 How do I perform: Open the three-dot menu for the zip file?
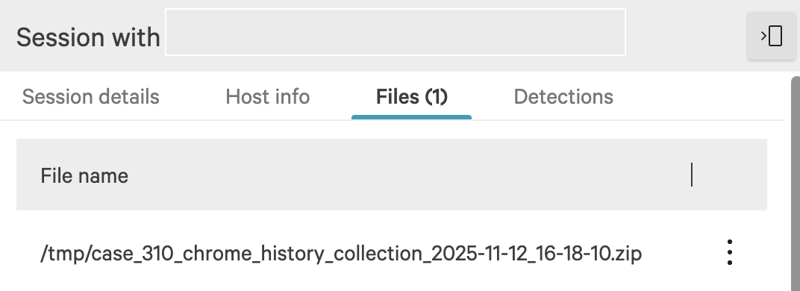pyautogui.click(x=730, y=252)
